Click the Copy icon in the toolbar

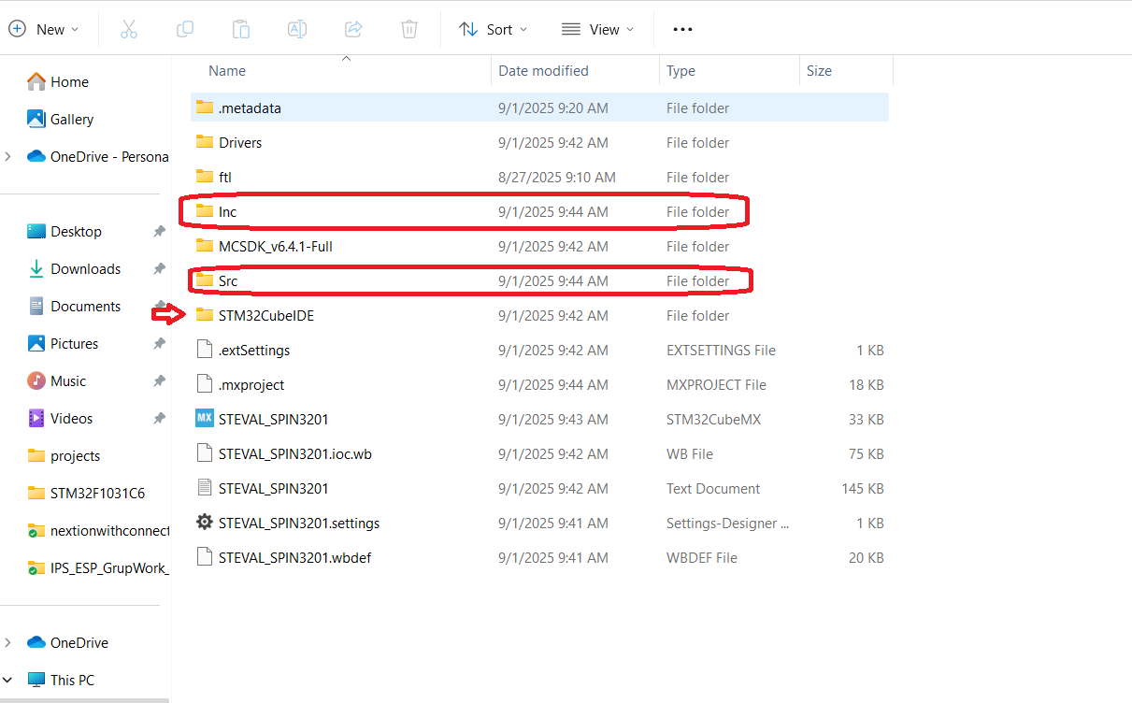tap(185, 29)
